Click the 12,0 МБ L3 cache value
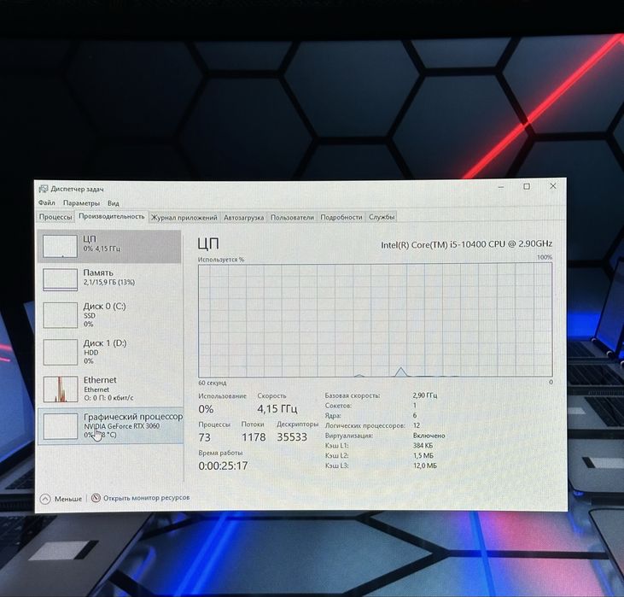 pos(424,465)
